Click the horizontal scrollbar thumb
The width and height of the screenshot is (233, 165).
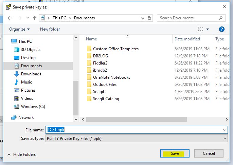point(136,119)
